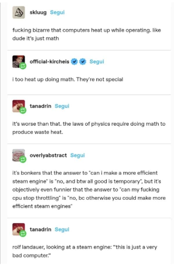This screenshot has height=266, width=174.
Task: Click first blue verified badge beside official-kircheis
Action: [x=75, y=61]
